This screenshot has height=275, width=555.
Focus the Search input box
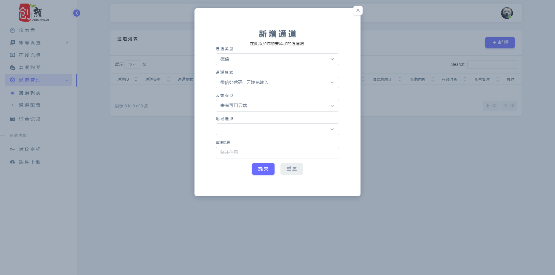click(x=492, y=65)
